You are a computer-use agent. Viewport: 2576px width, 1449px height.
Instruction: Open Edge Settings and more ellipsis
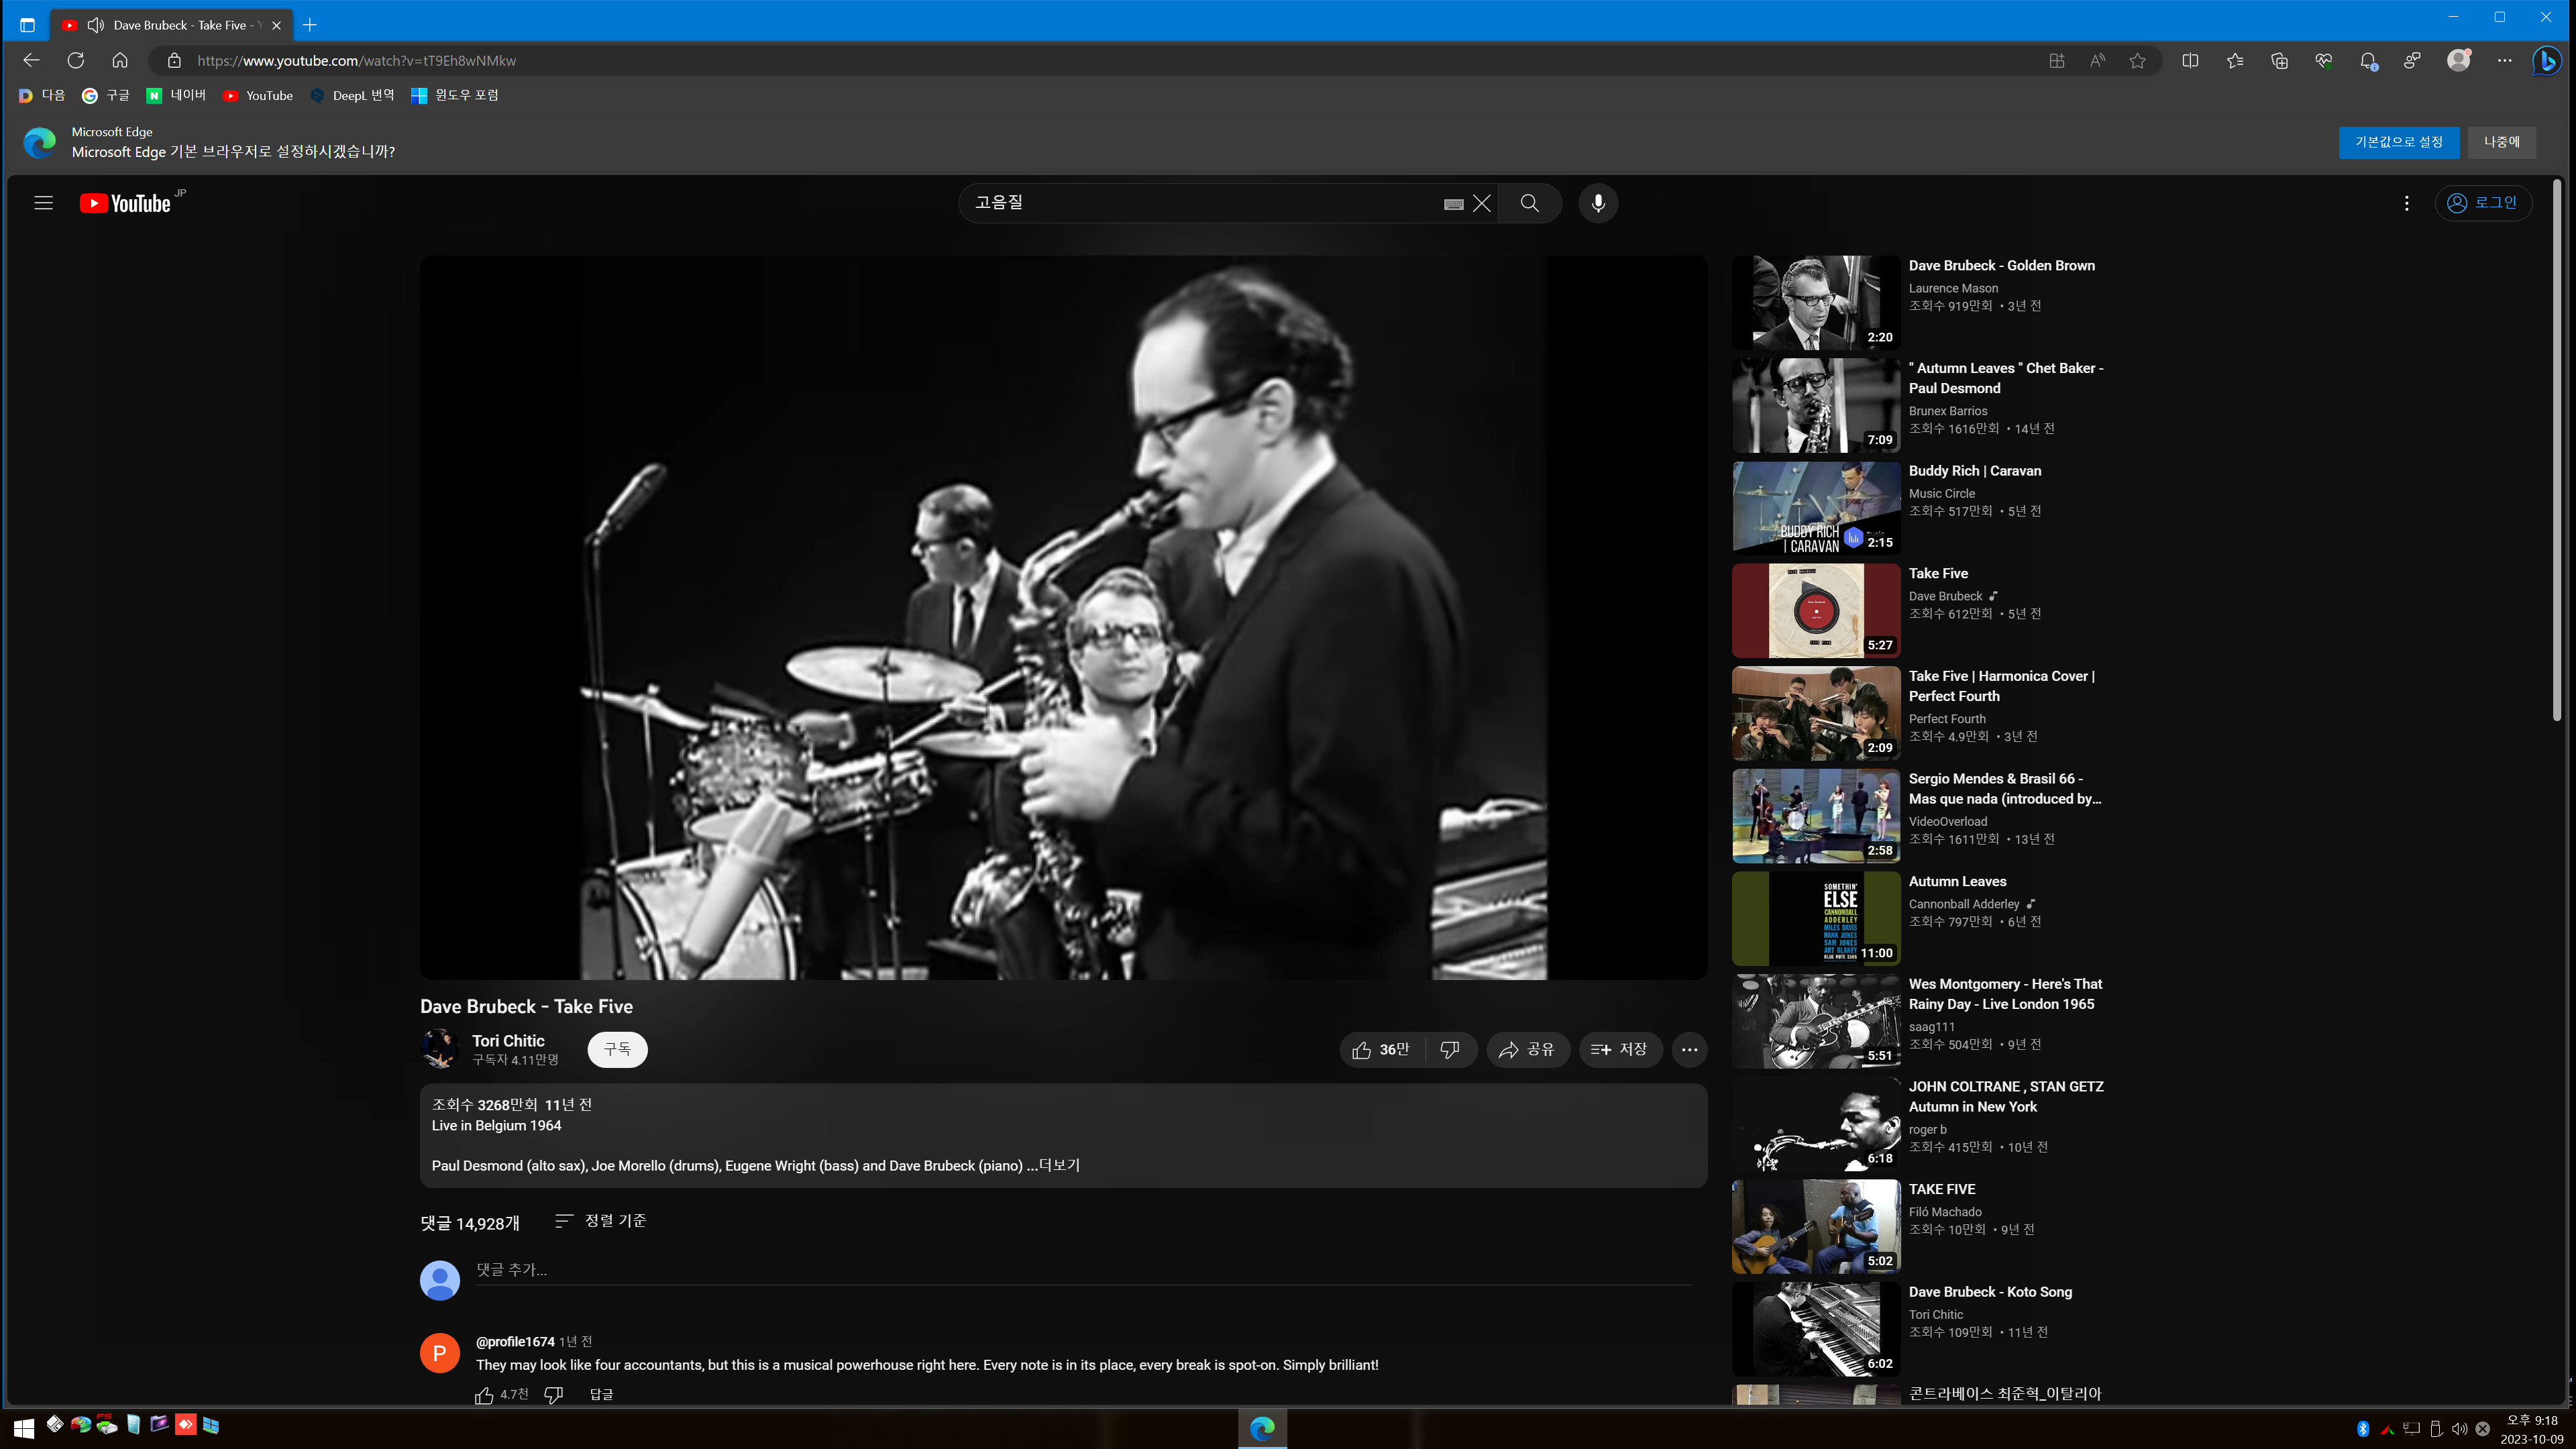(x=2504, y=61)
